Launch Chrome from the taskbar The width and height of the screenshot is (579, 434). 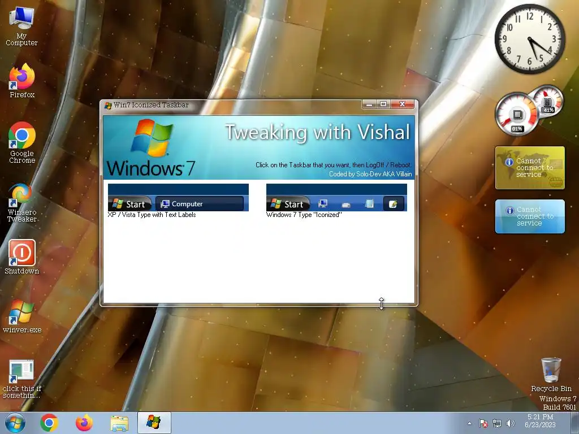[x=49, y=423]
